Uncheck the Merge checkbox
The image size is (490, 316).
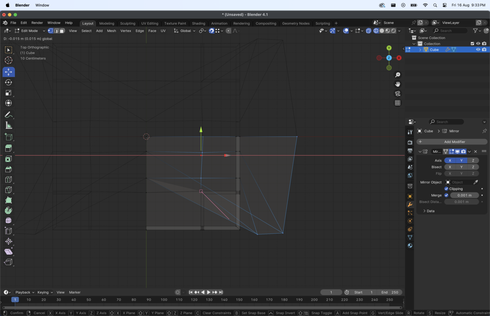(x=446, y=195)
